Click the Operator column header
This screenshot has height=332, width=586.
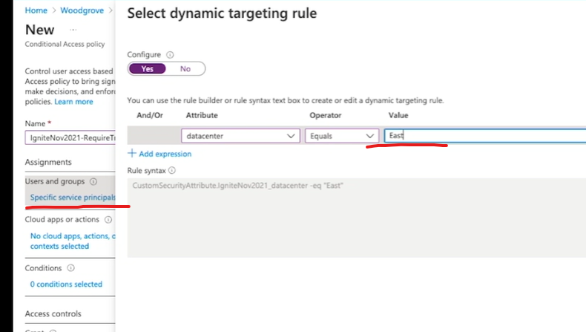(x=325, y=115)
